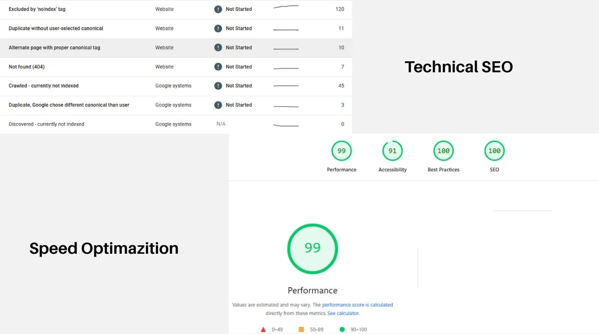Click the large 99 Performance gauge
The image size is (599, 334).
(x=312, y=249)
